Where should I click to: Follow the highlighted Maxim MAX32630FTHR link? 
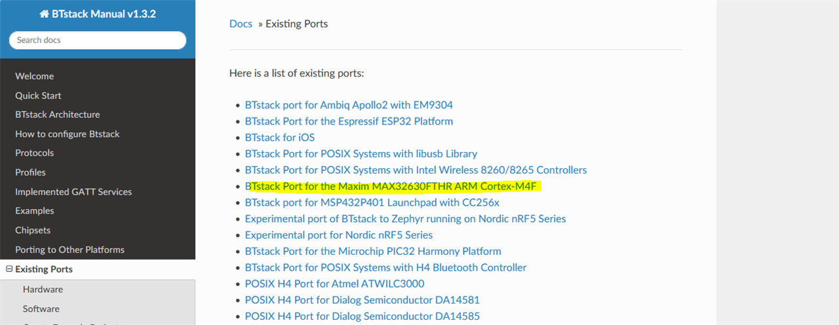click(391, 187)
